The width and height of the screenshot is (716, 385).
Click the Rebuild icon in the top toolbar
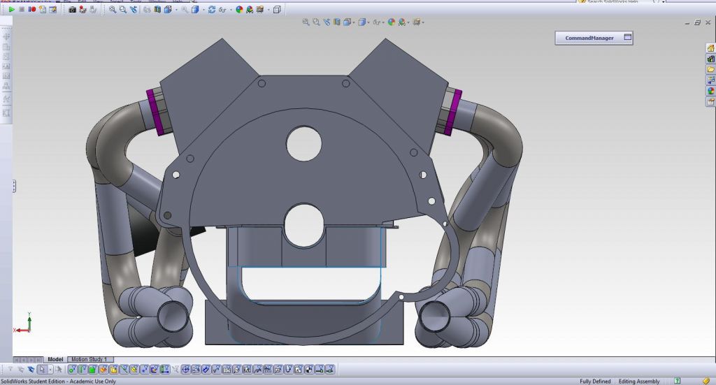point(212,10)
